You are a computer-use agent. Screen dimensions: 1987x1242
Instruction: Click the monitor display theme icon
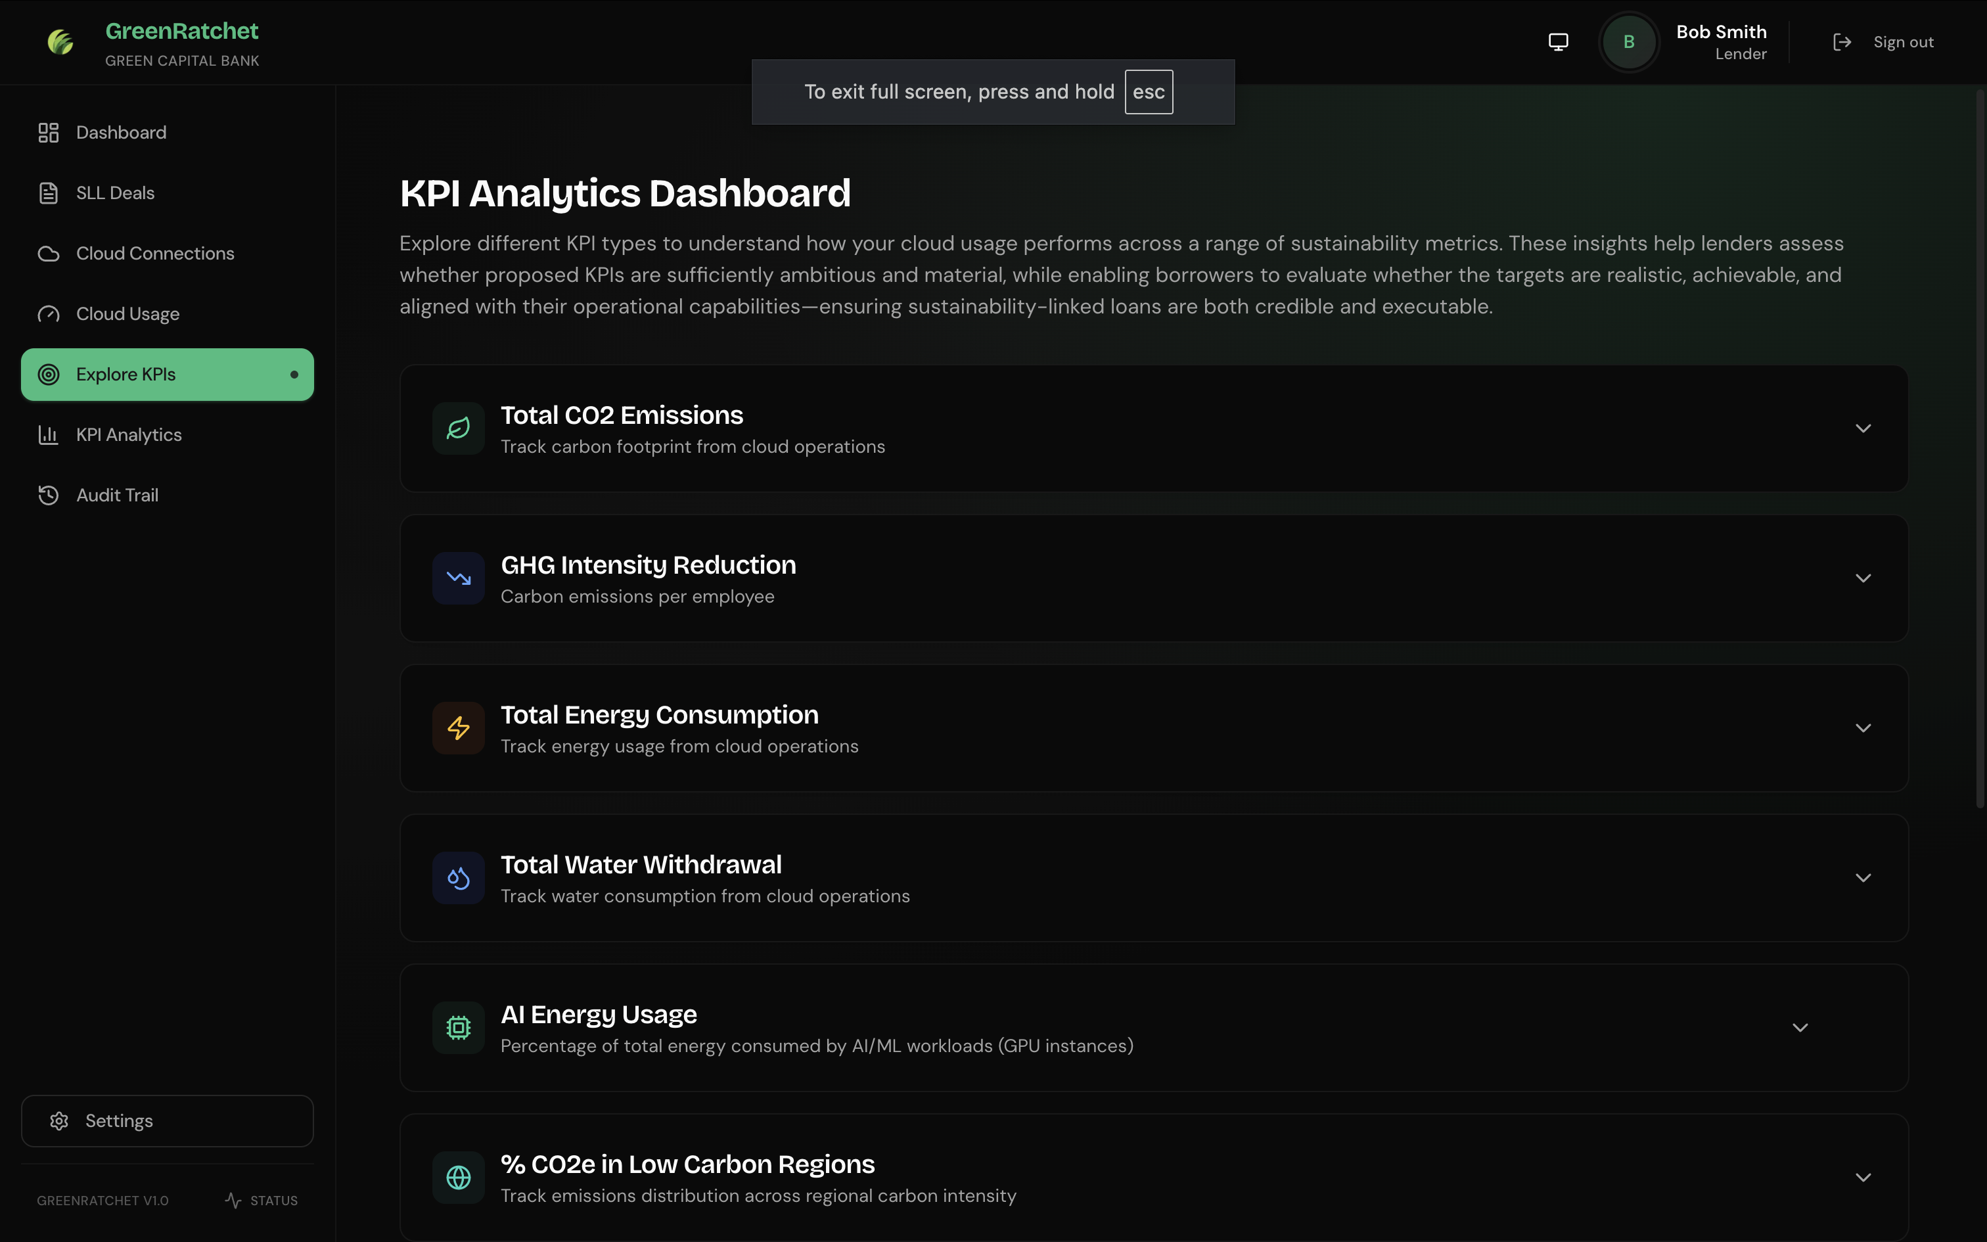(x=1557, y=42)
